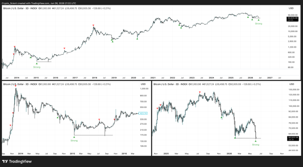The width and height of the screenshot is (303, 167).
Task: Click the 53,500.00 price axis label
Action: (x=294, y=145)
